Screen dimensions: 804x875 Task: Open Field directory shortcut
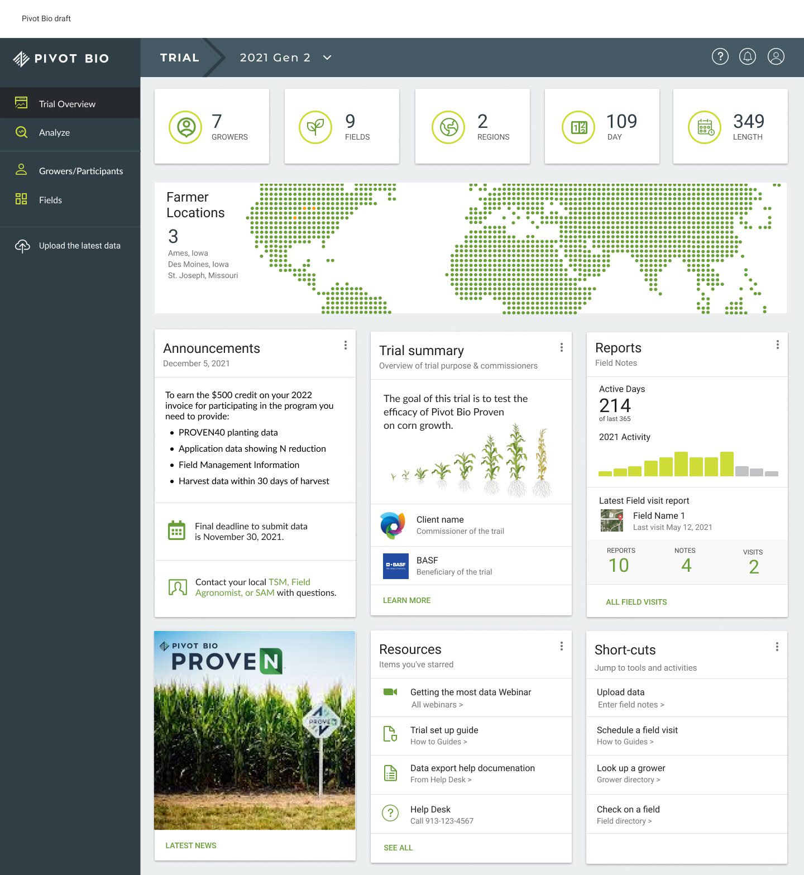(624, 821)
